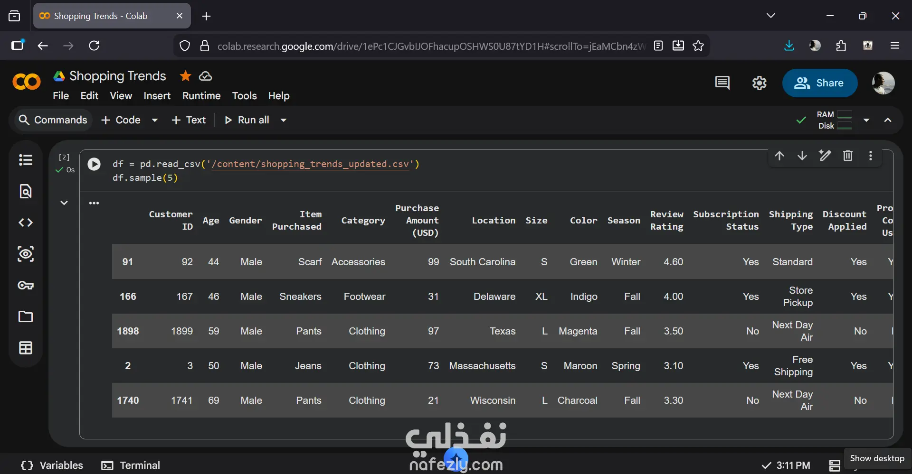Image resolution: width=912 pixels, height=474 pixels.
Task: Toggle reader view in the address bar
Action: pos(658,46)
